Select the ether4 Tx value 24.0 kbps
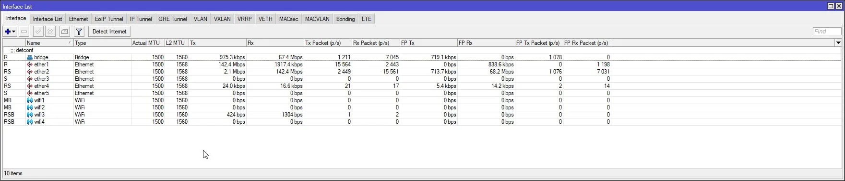Image resolution: width=845 pixels, height=181 pixels. click(234, 86)
